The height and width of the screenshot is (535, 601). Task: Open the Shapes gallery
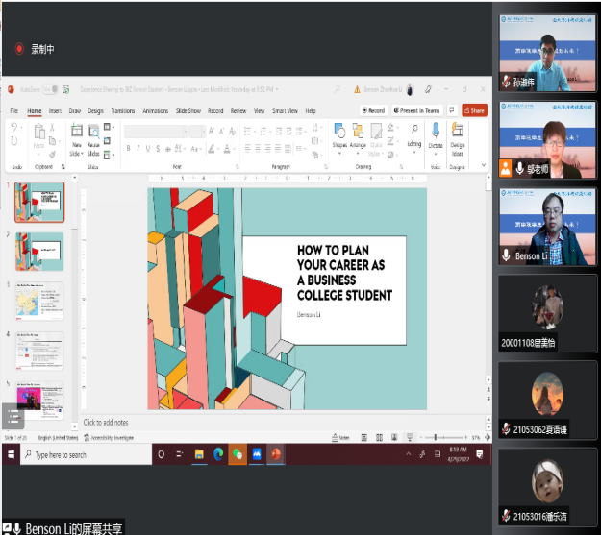point(339,133)
